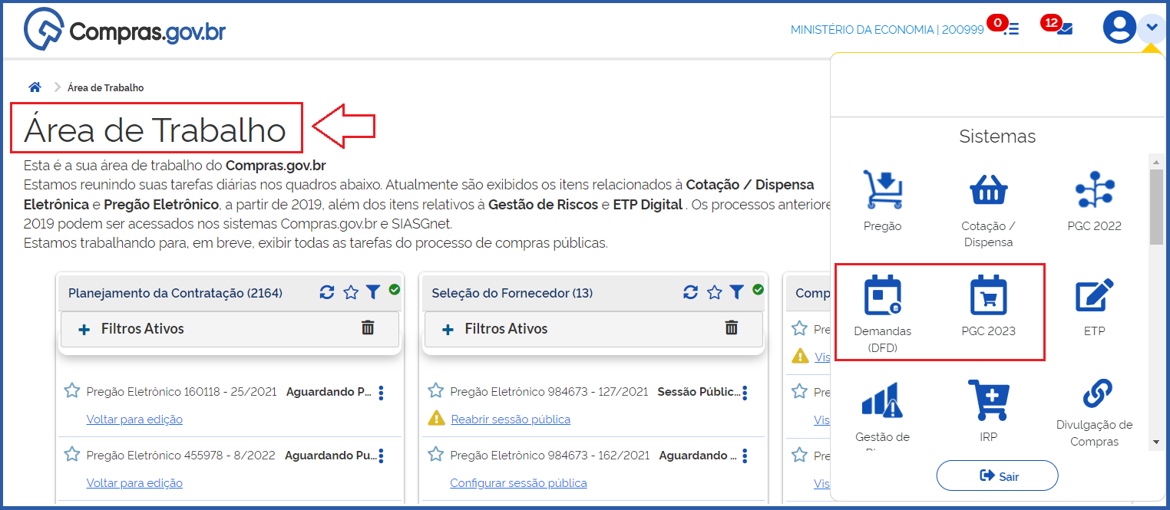Click the home breadcrumb icon

(x=35, y=87)
